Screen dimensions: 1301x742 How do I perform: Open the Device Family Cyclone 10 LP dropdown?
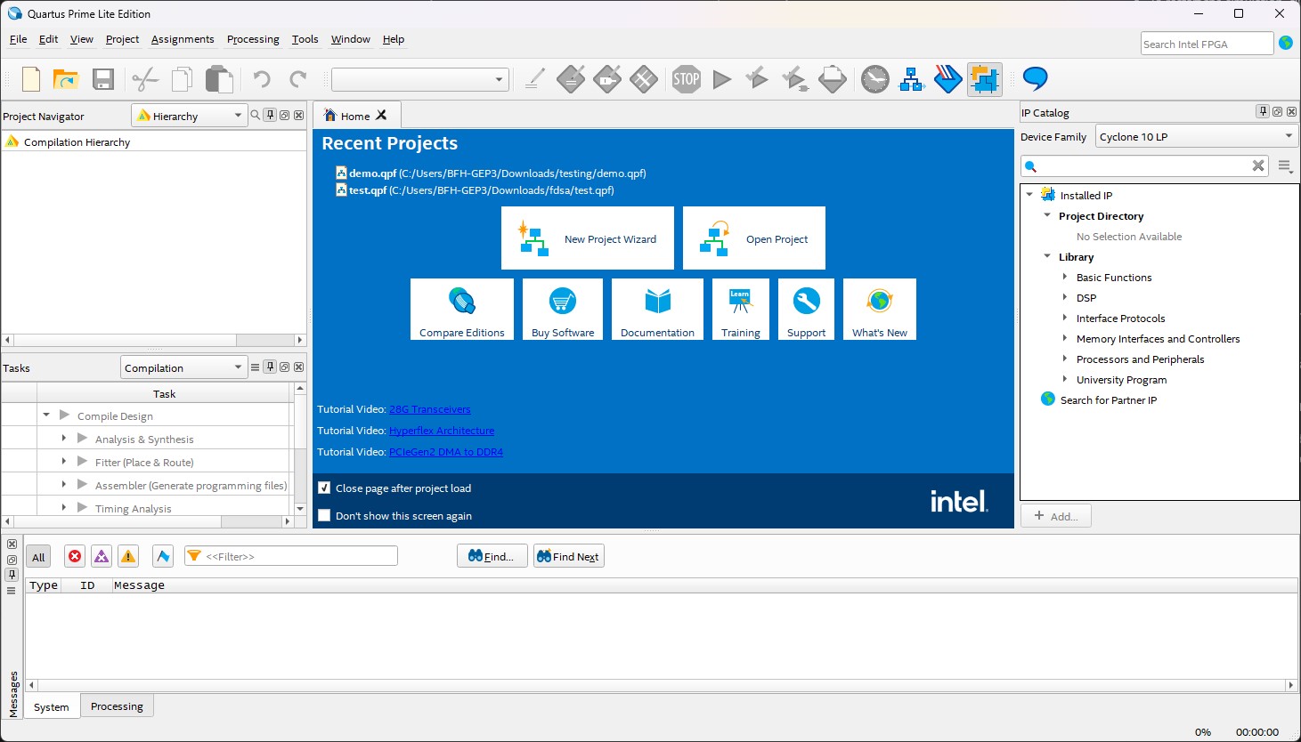pyautogui.click(x=1197, y=136)
